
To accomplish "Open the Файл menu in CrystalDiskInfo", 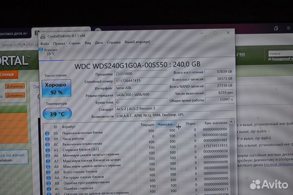I will [45, 44].
